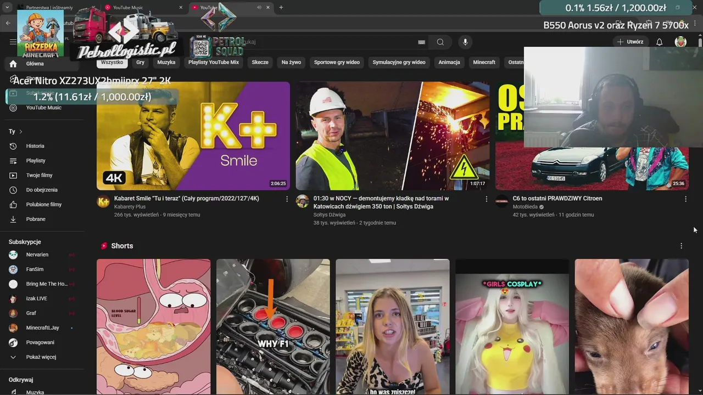Select the Skecze filter chip

(x=260, y=63)
